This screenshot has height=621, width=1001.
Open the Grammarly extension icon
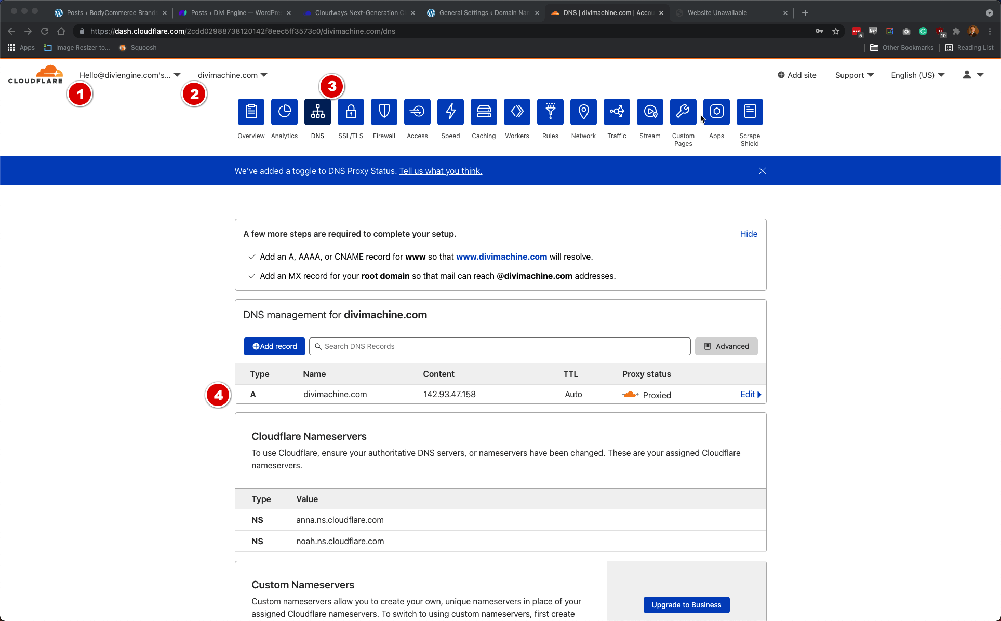click(x=923, y=31)
